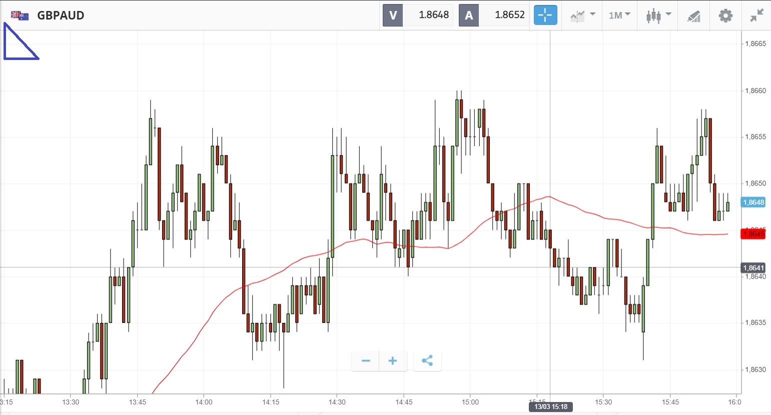The width and height of the screenshot is (771, 415).
Task: Open the 1M timeframe dropdown
Action: (619, 15)
